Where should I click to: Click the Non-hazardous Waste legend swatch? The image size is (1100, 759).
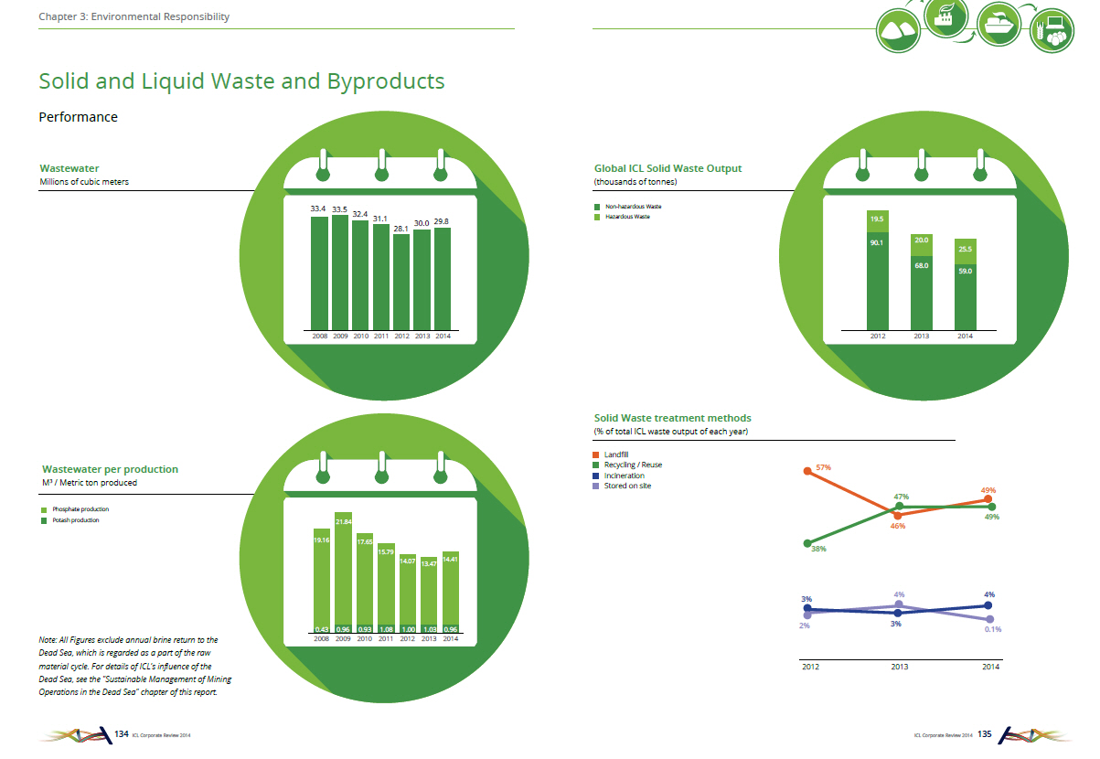coord(597,207)
